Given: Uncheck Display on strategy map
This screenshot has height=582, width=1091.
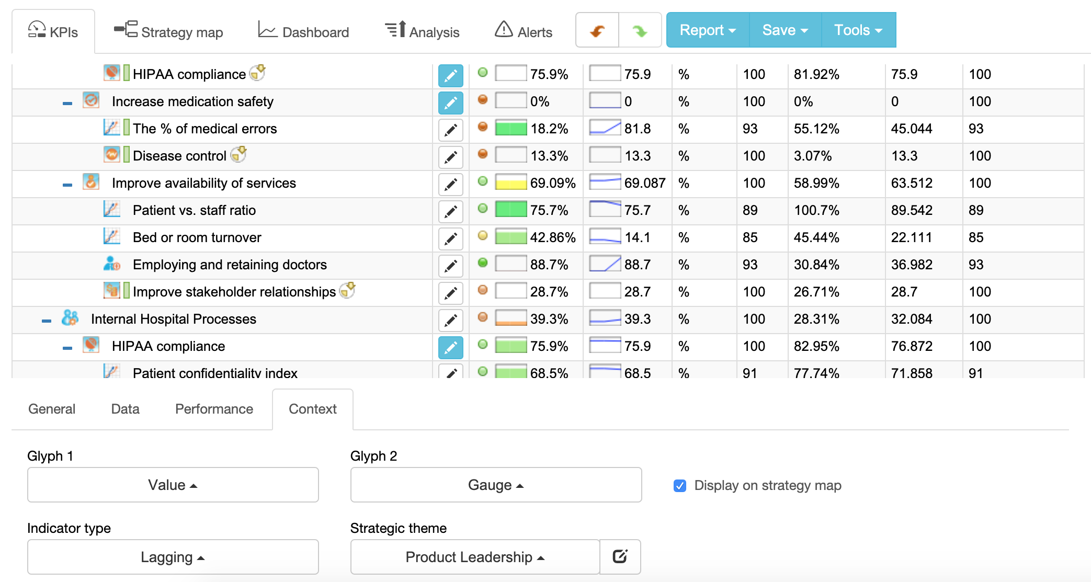Looking at the screenshot, I should [x=679, y=486].
